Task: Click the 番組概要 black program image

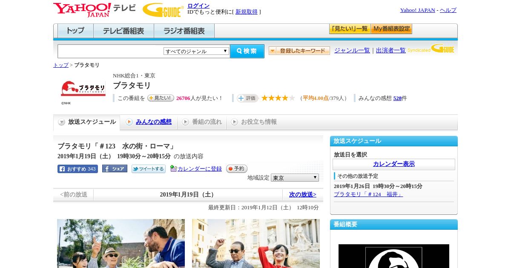Action: 394,256
